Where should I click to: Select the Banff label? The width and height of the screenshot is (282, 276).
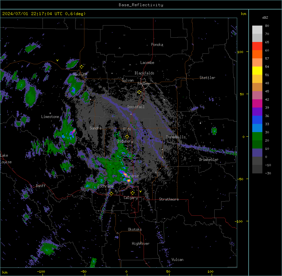[41, 186]
